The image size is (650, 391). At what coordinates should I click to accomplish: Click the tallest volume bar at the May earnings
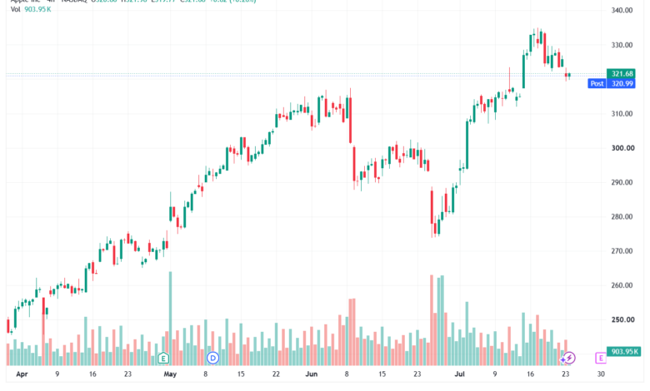pyautogui.click(x=170, y=319)
